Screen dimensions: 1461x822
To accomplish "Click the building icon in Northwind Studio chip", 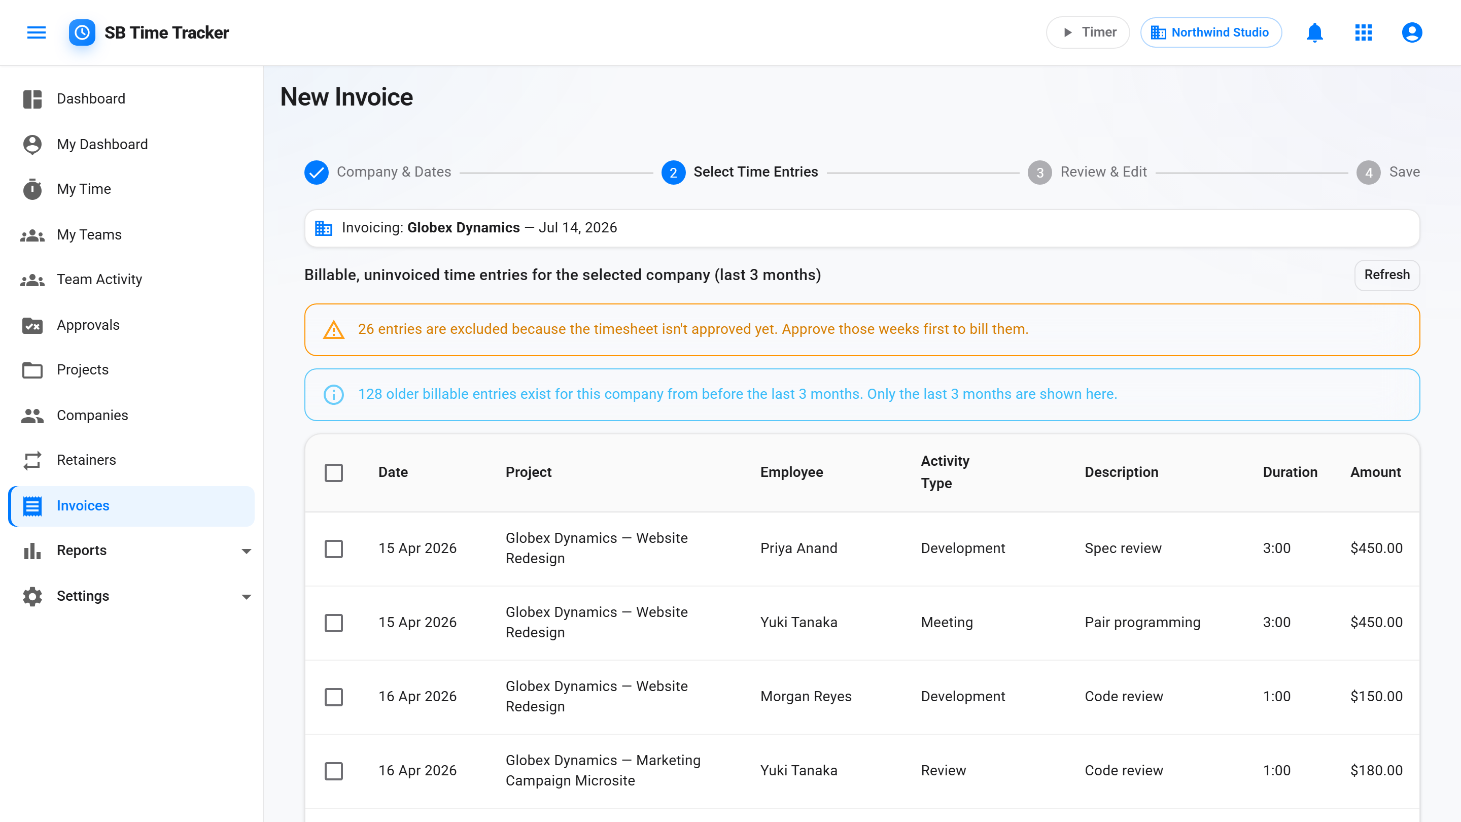I will (x=1158, y=32).
